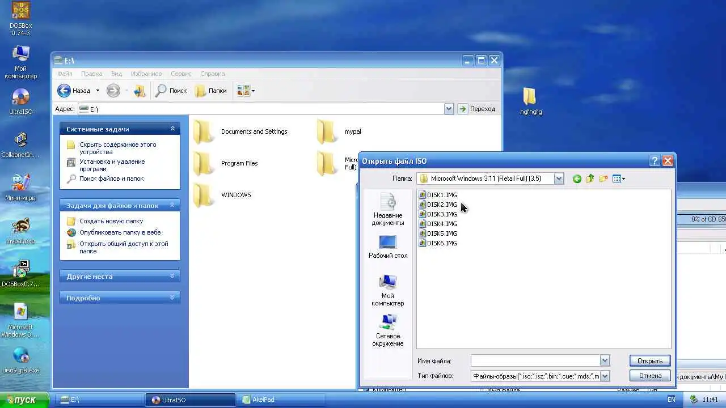Click the up-one-level icon in the open dialog
Image resolution: width=726 pixels, height=408 pixels.
point(590,179)
